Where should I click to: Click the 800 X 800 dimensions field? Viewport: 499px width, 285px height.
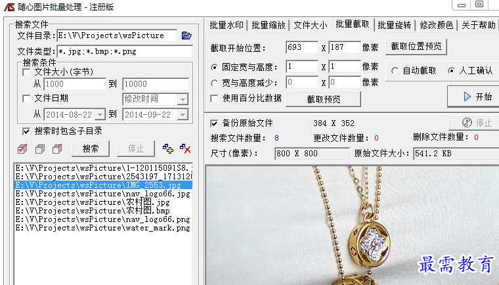(x=312, y=154)
